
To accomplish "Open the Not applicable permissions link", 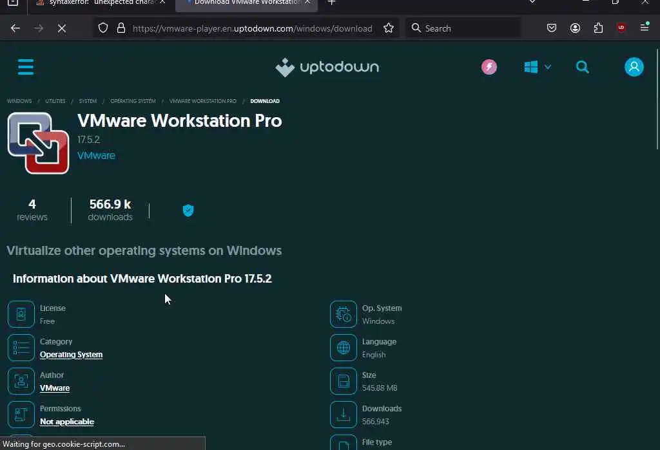I will [x=67, y=422].
